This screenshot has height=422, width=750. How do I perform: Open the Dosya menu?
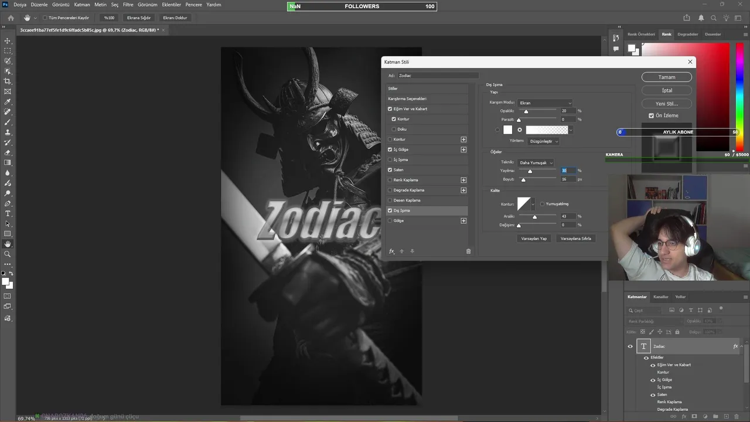pyautogui.click(x=20, y=5)
